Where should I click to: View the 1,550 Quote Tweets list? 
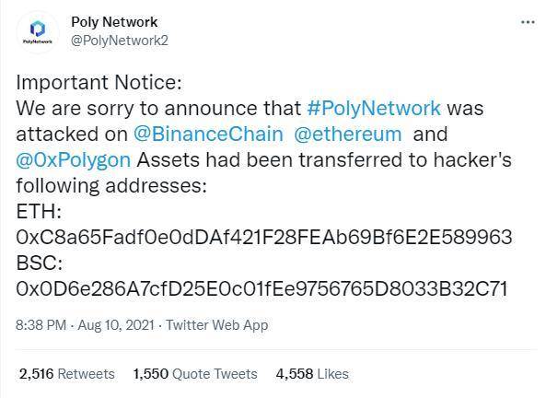click(x=195, y=374)
